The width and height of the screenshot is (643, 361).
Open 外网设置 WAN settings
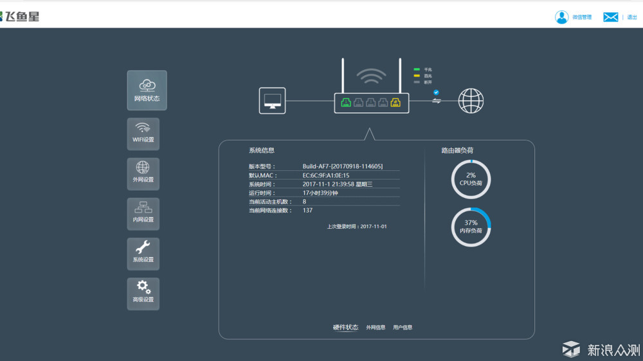143,174
